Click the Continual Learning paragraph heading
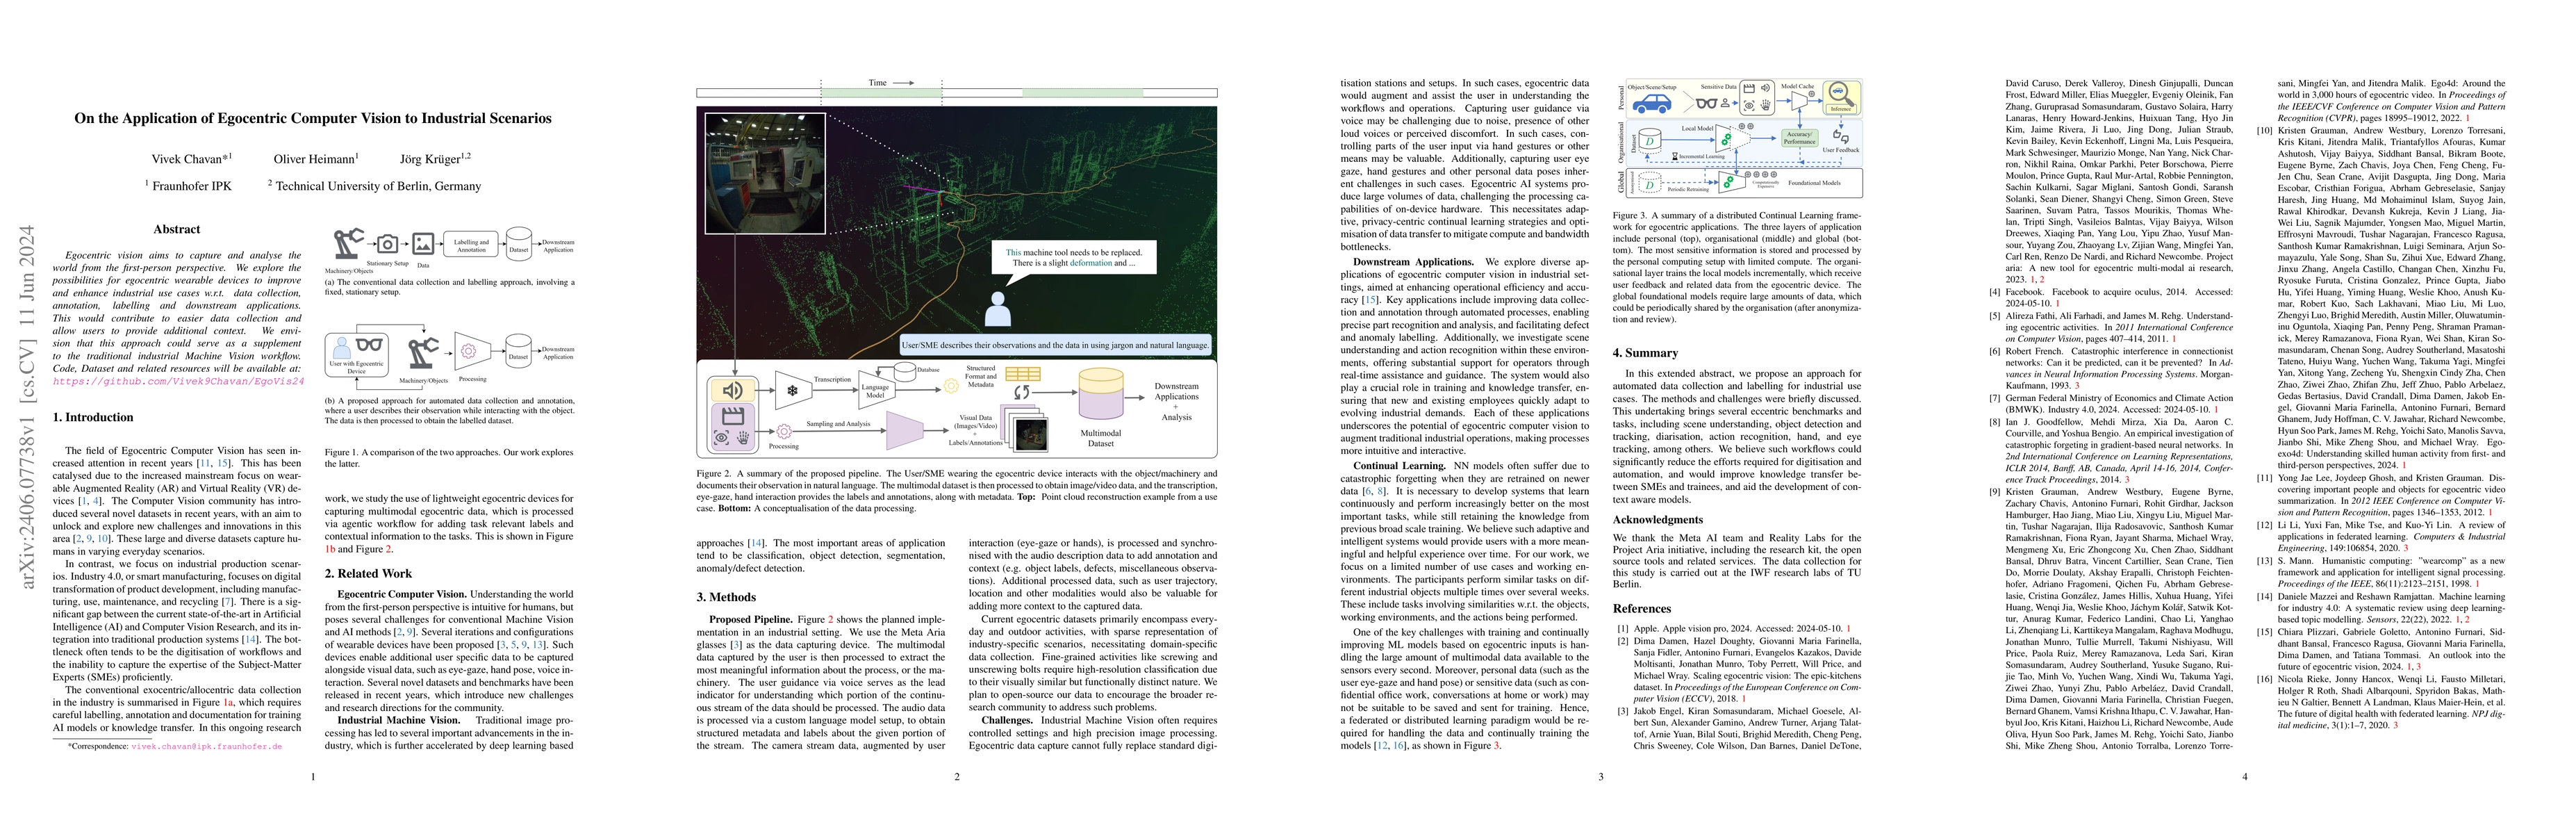 tap(1400, 466)
